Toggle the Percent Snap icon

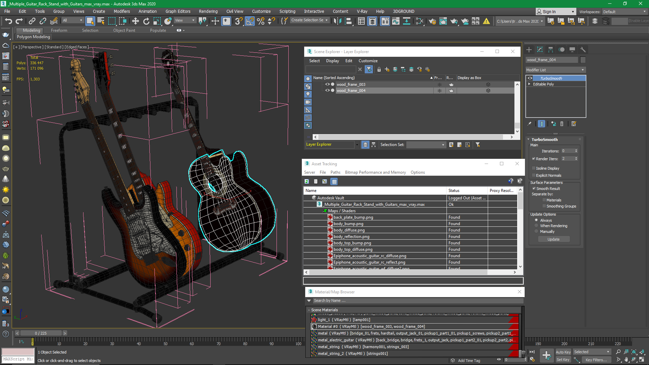(261, 21)
